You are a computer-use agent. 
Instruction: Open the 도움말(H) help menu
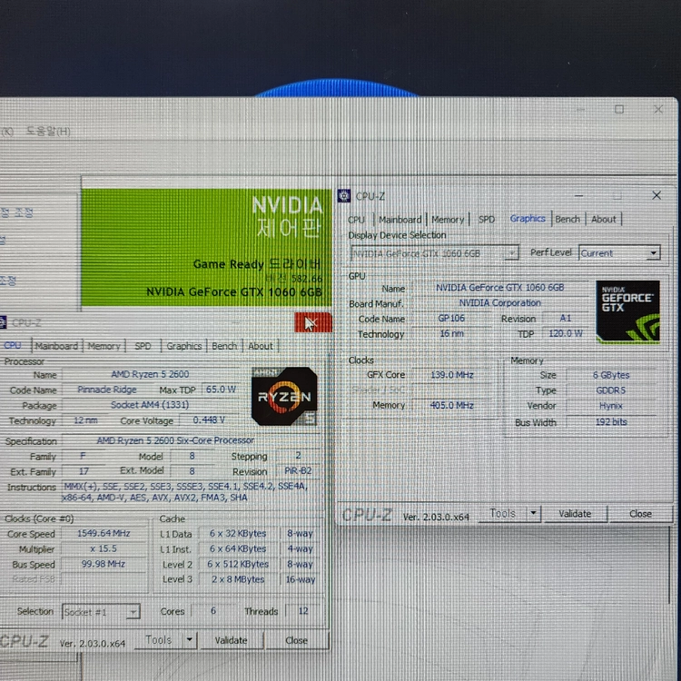click(x=48, y=131)
